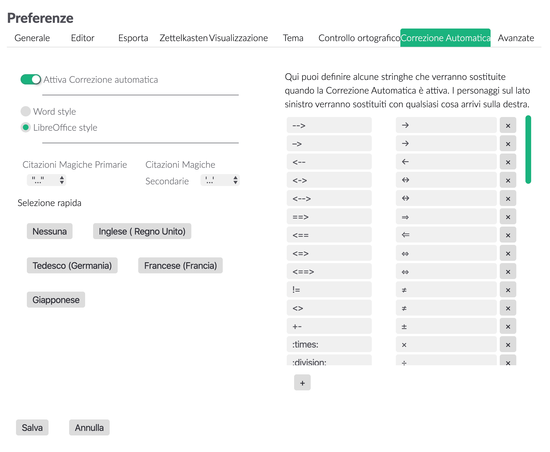
Task: Edit the <== source string field
Action: click(329, 235)
